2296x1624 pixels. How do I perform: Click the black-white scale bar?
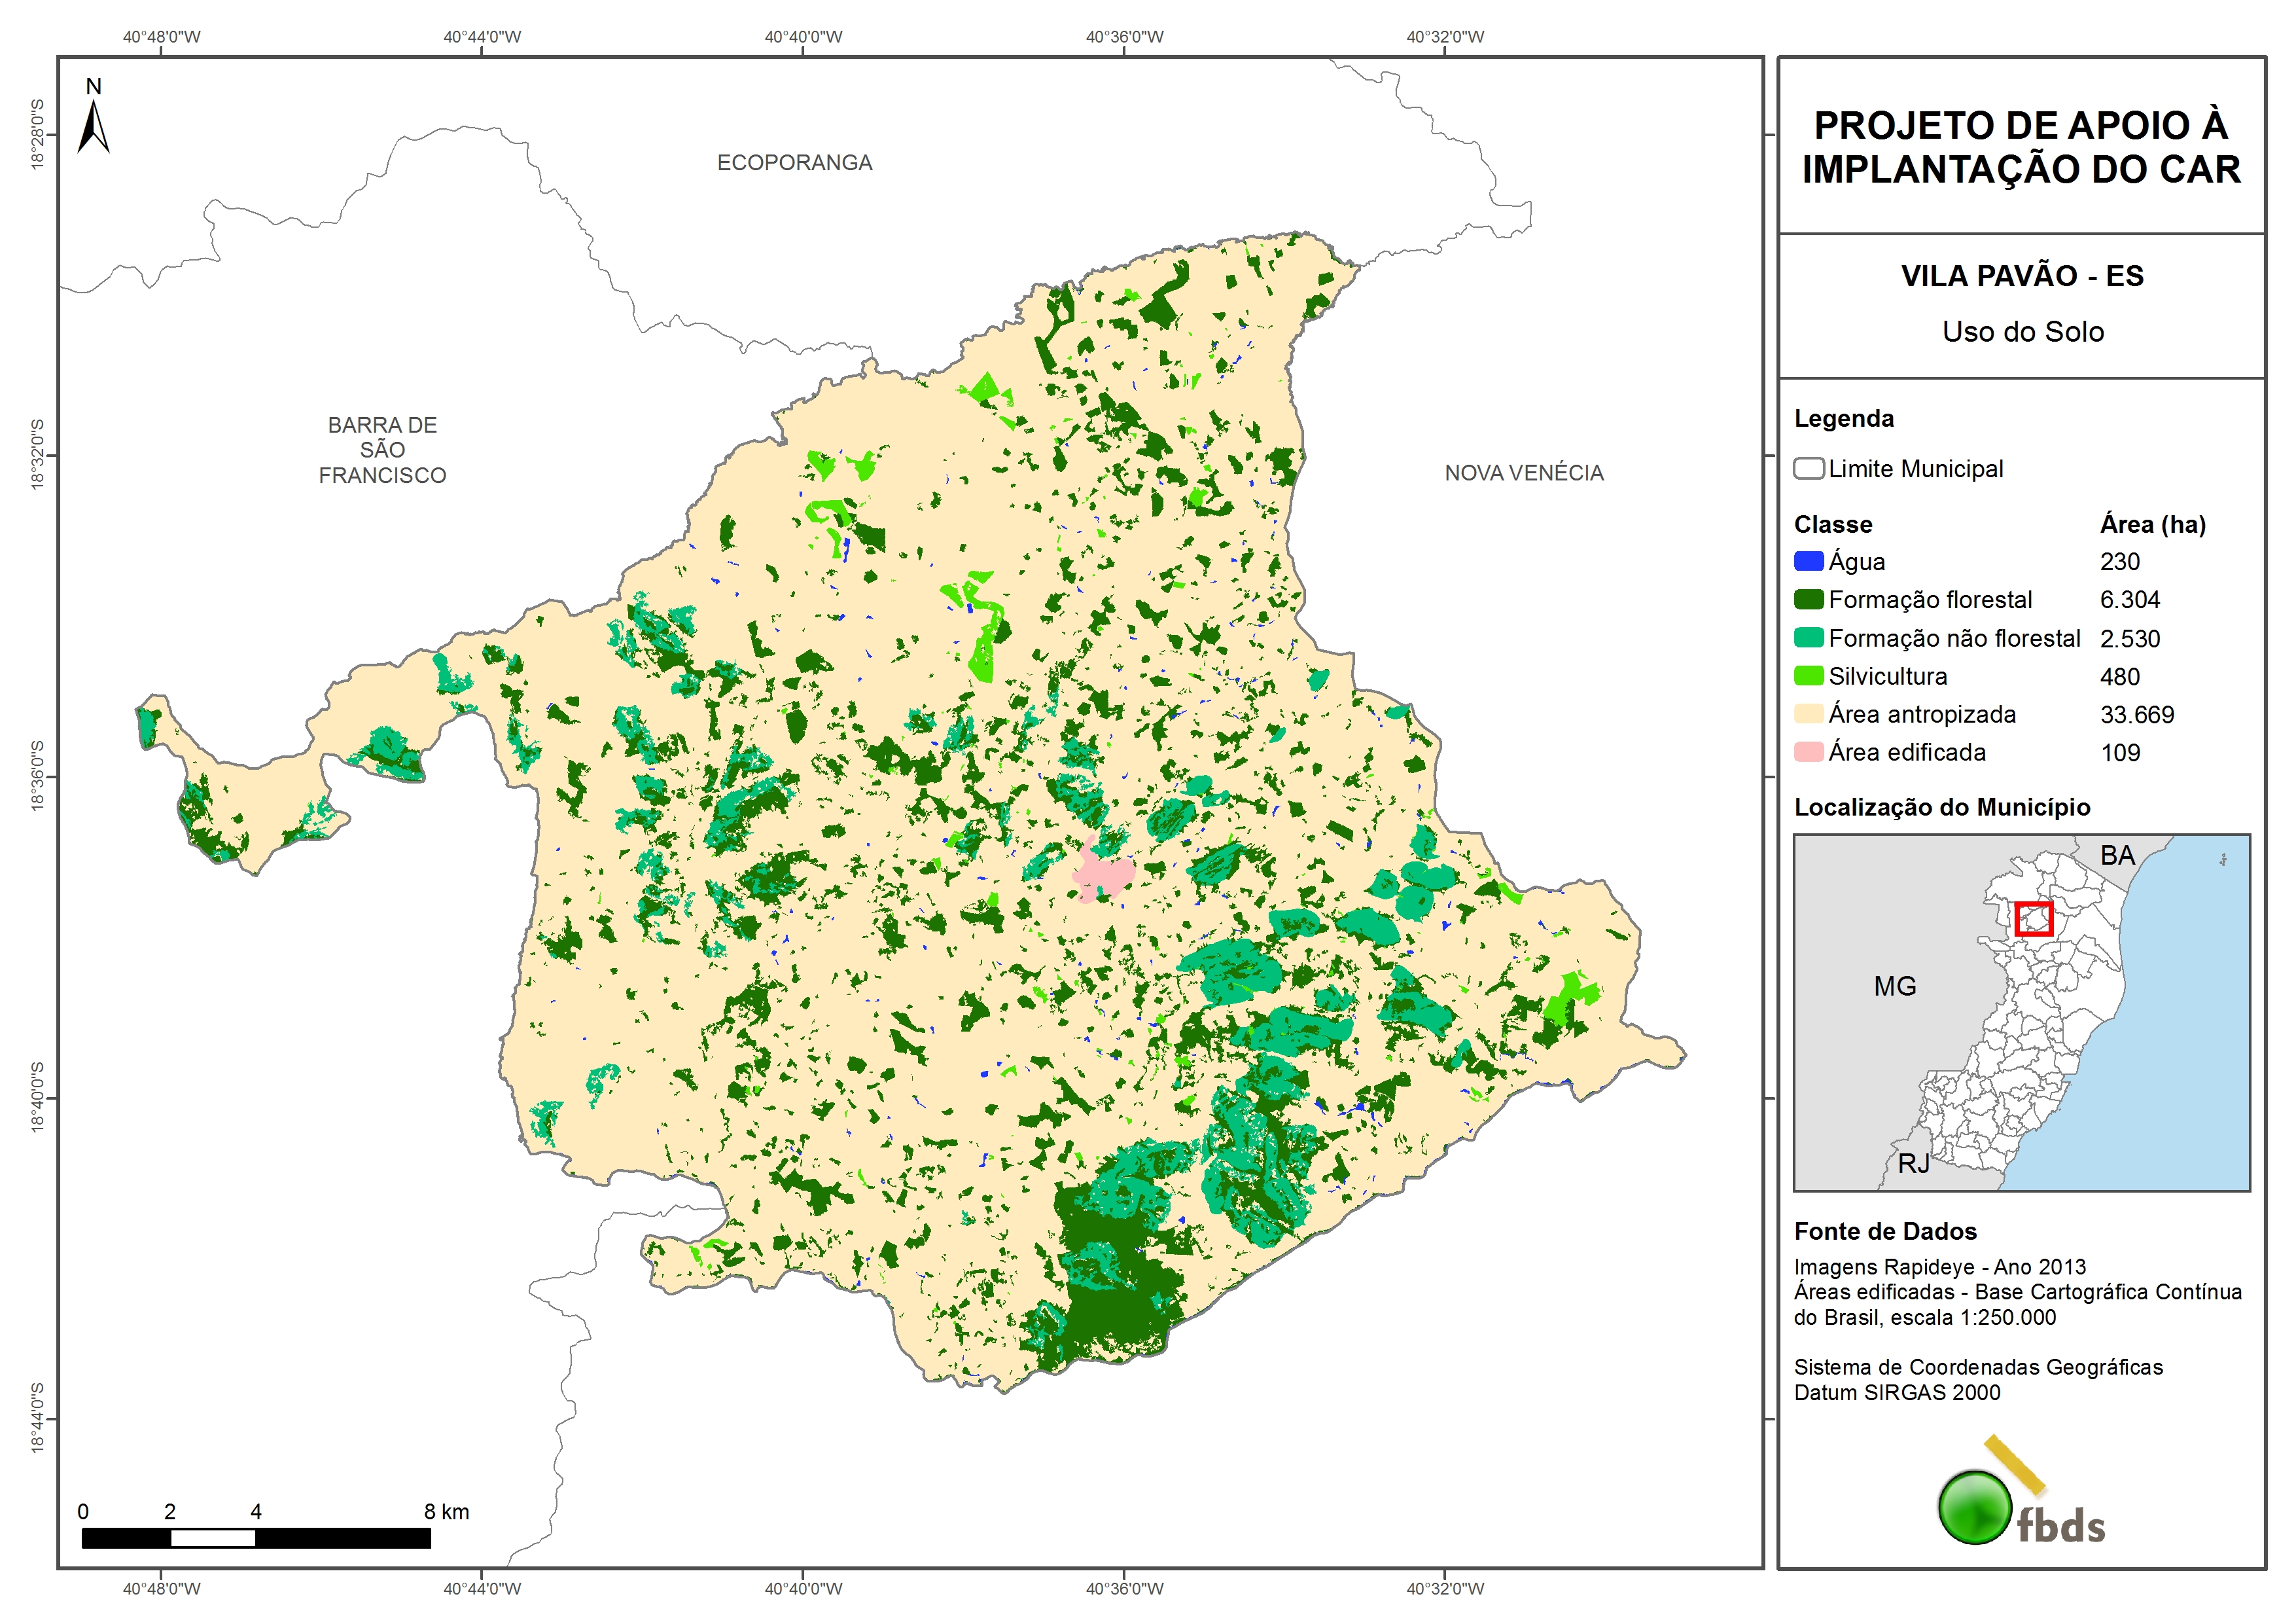(x=256, y=1538)
